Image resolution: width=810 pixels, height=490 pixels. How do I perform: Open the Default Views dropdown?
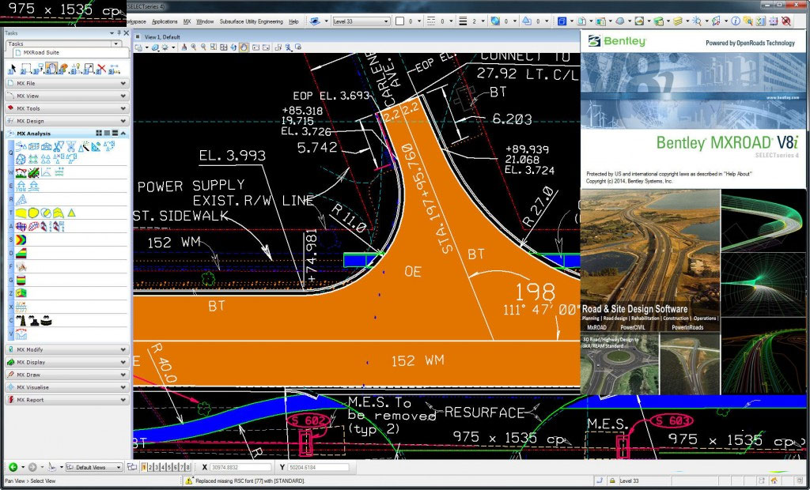[x=94, y=467]
